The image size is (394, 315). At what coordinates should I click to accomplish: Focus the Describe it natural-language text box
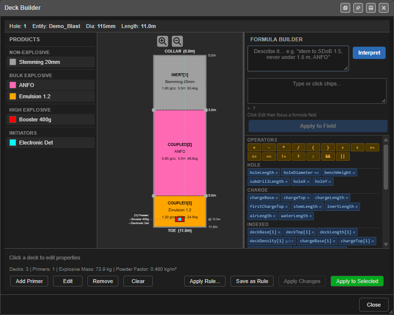click(298, 58)
